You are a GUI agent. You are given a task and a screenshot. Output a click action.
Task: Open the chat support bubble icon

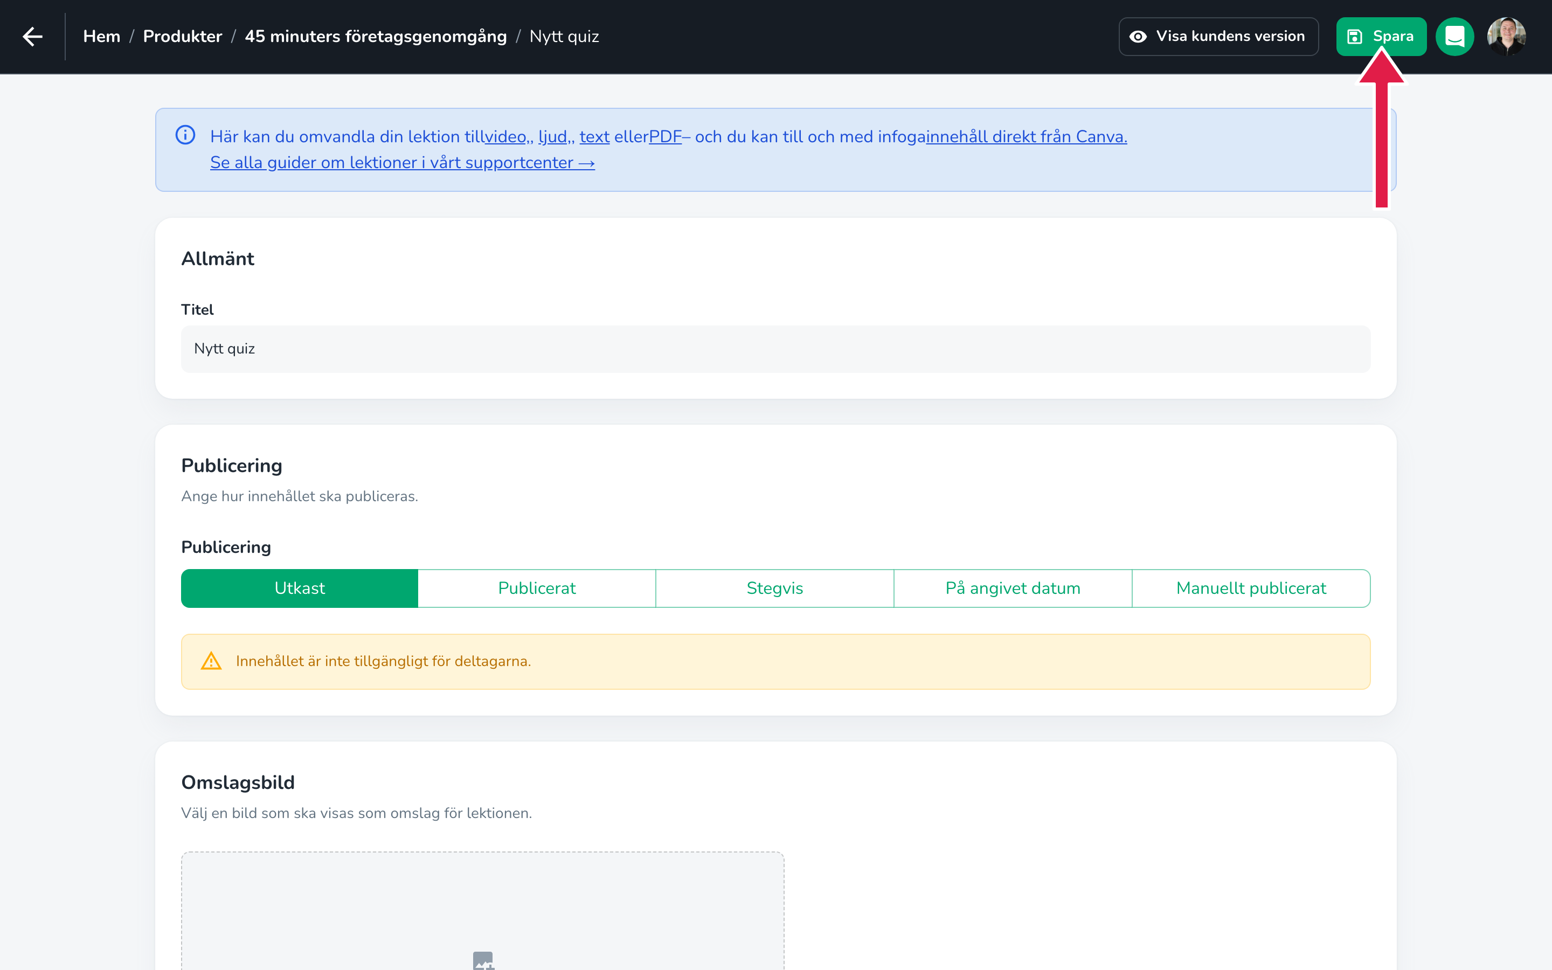point(1454,37)
